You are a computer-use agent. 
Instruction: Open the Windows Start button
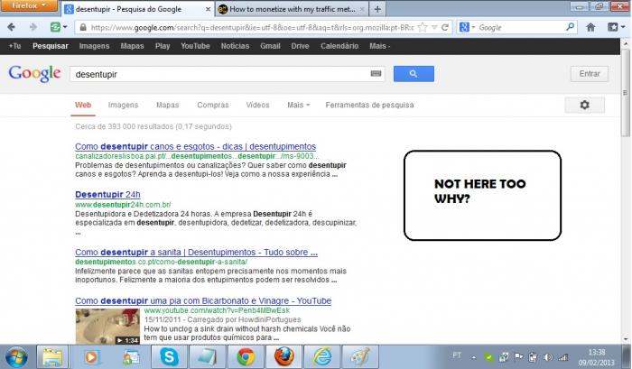pyautogui.click(x=16, y=357)
